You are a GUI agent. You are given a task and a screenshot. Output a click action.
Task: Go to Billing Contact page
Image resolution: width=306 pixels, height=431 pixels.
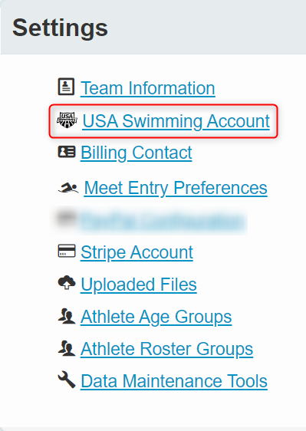[x=136, y=153]
